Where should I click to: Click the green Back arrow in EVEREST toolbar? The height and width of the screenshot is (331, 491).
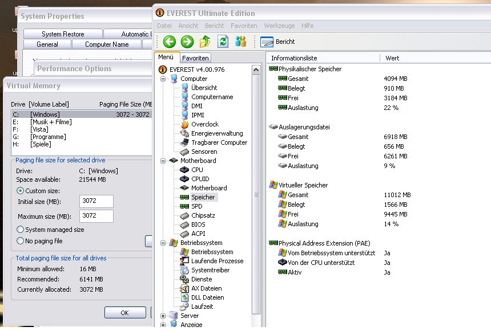(170, 42)
